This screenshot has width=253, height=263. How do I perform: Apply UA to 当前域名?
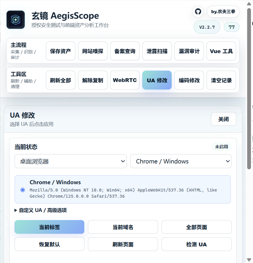tap(123, 227)
